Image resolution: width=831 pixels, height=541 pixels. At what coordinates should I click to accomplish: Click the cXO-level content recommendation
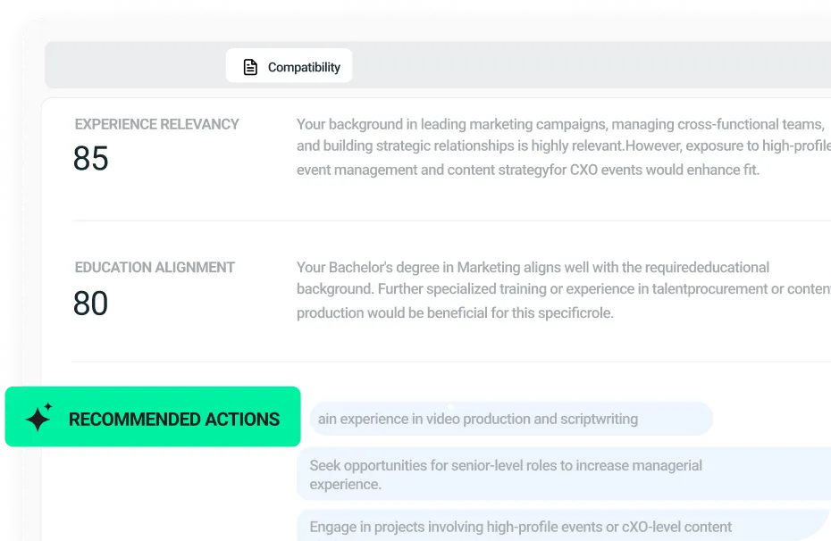563,527
